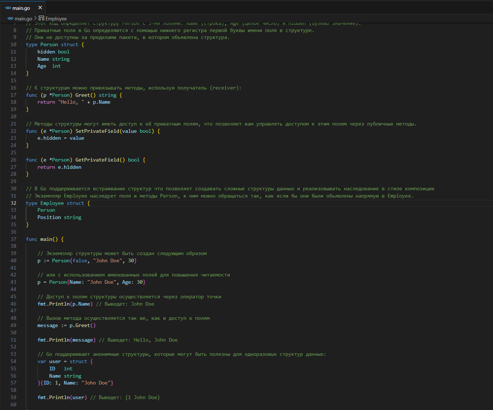Screen dimensions: 493x410
Task: Click the anonymous structs comment on line 53
Action: [182, 354]
